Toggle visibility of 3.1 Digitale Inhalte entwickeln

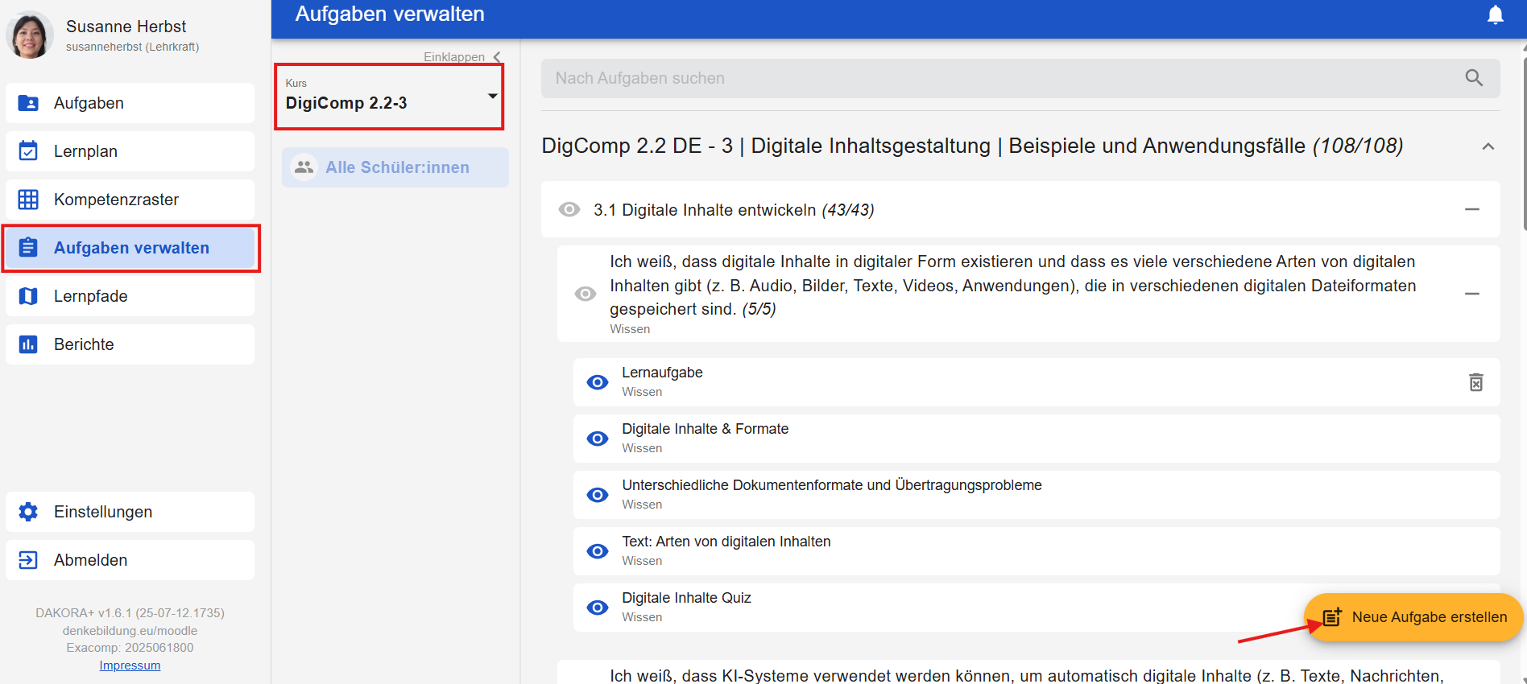coord(569,210)
